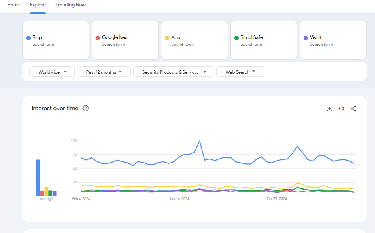Open the Security Products & Services category dropdown
Image resolution: width=375 pixels, height=233 pixels.
[x=173, y=72]
